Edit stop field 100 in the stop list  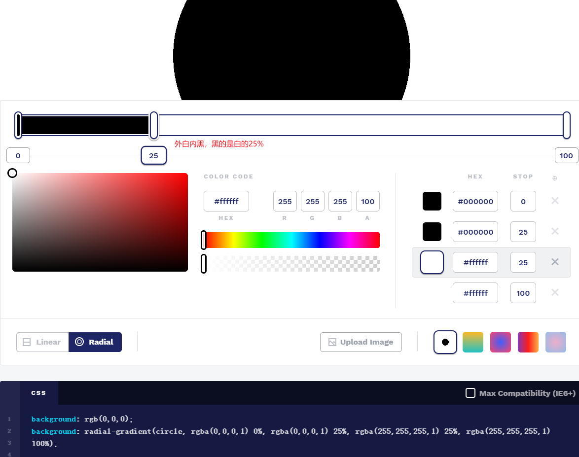click(523, 293)
